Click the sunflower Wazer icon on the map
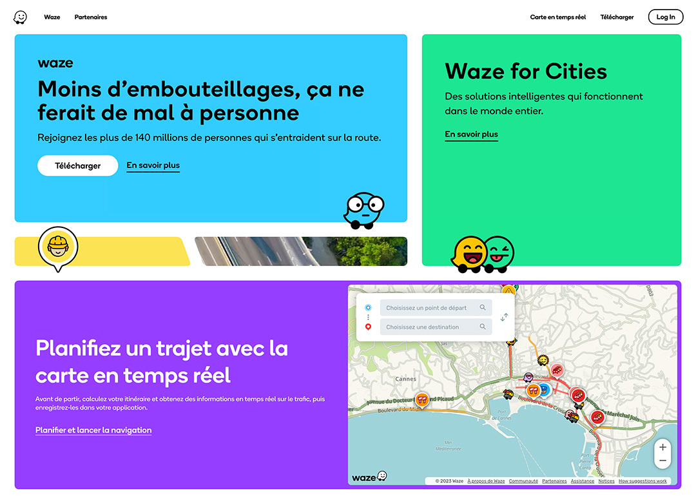The image size is (696, 503). (x=543, y=360)
